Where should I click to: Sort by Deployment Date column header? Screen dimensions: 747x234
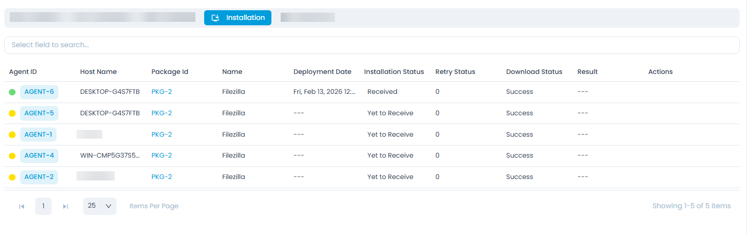(322, 72)
